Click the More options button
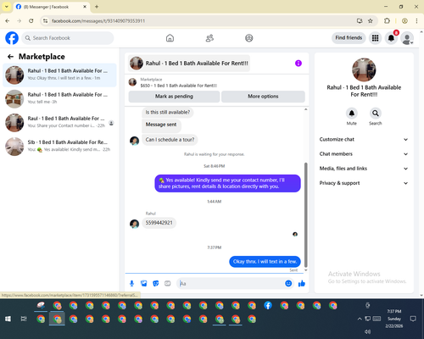Viewport: 424px width, 339px height. point(263,97)
